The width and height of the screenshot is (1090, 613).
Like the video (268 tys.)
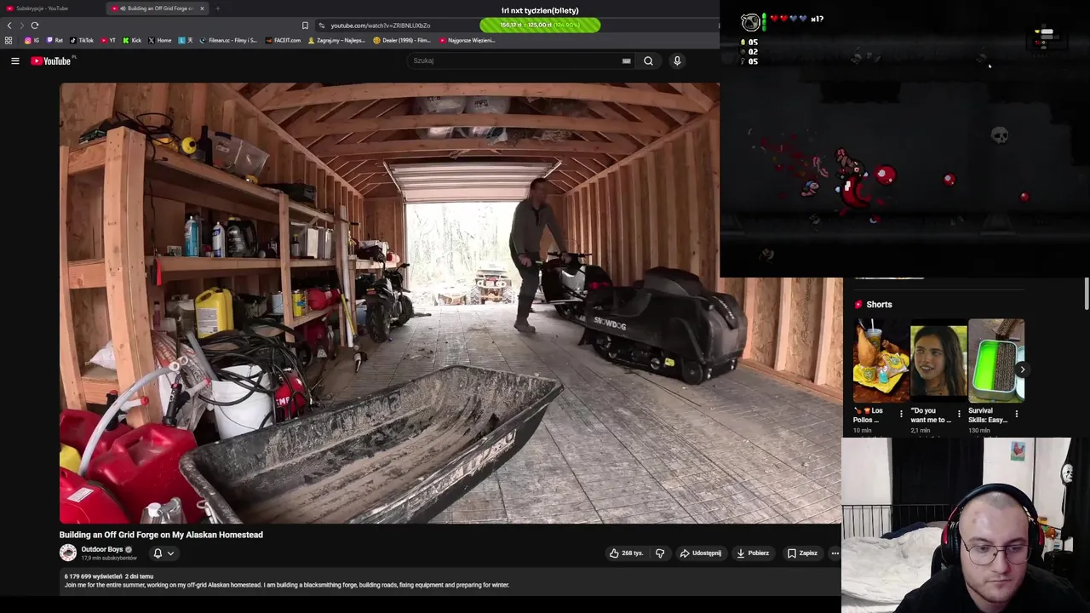point(626,553)
